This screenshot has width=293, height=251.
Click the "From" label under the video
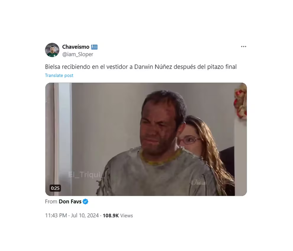[x=51, y=202]
